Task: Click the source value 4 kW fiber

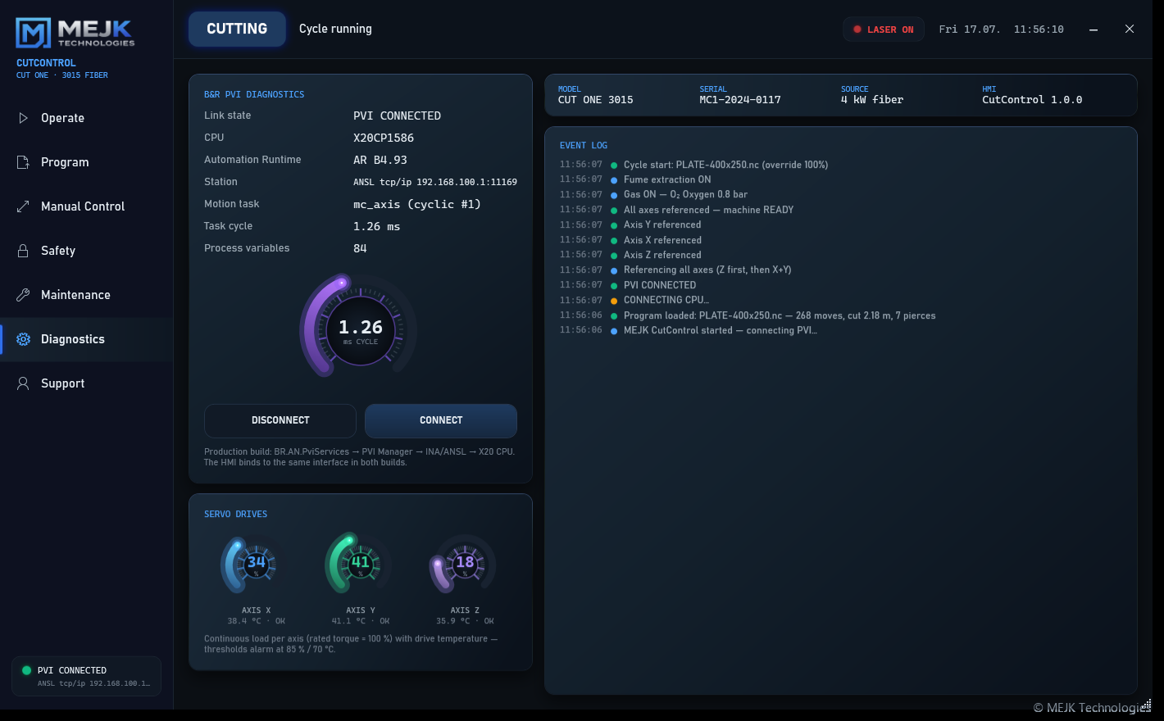Action: [x=872, y=100]
